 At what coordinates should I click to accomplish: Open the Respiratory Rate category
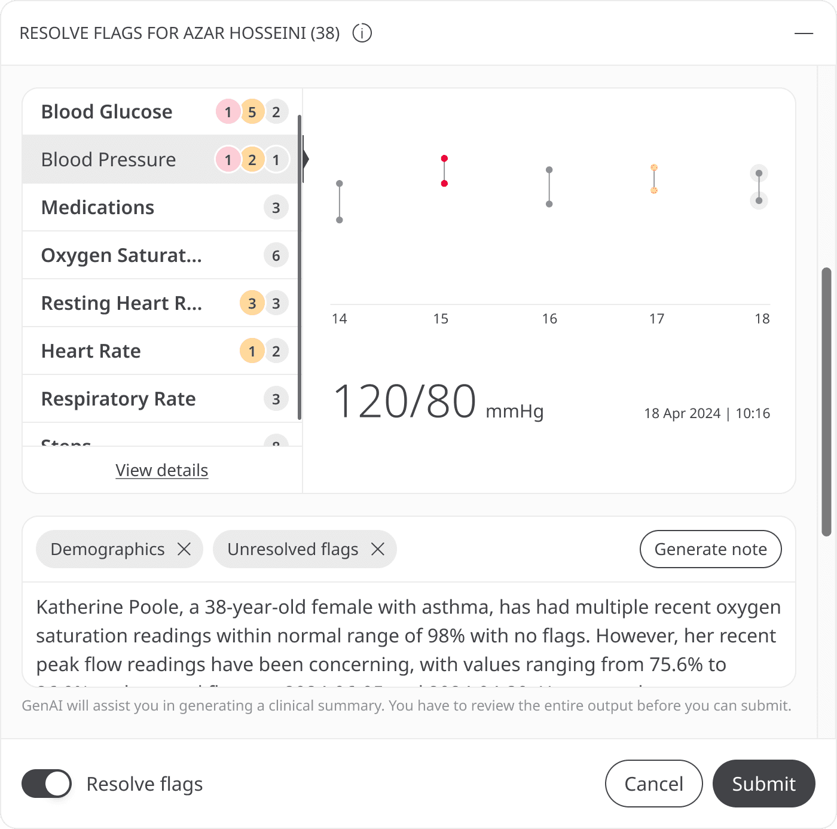(118, 399)
